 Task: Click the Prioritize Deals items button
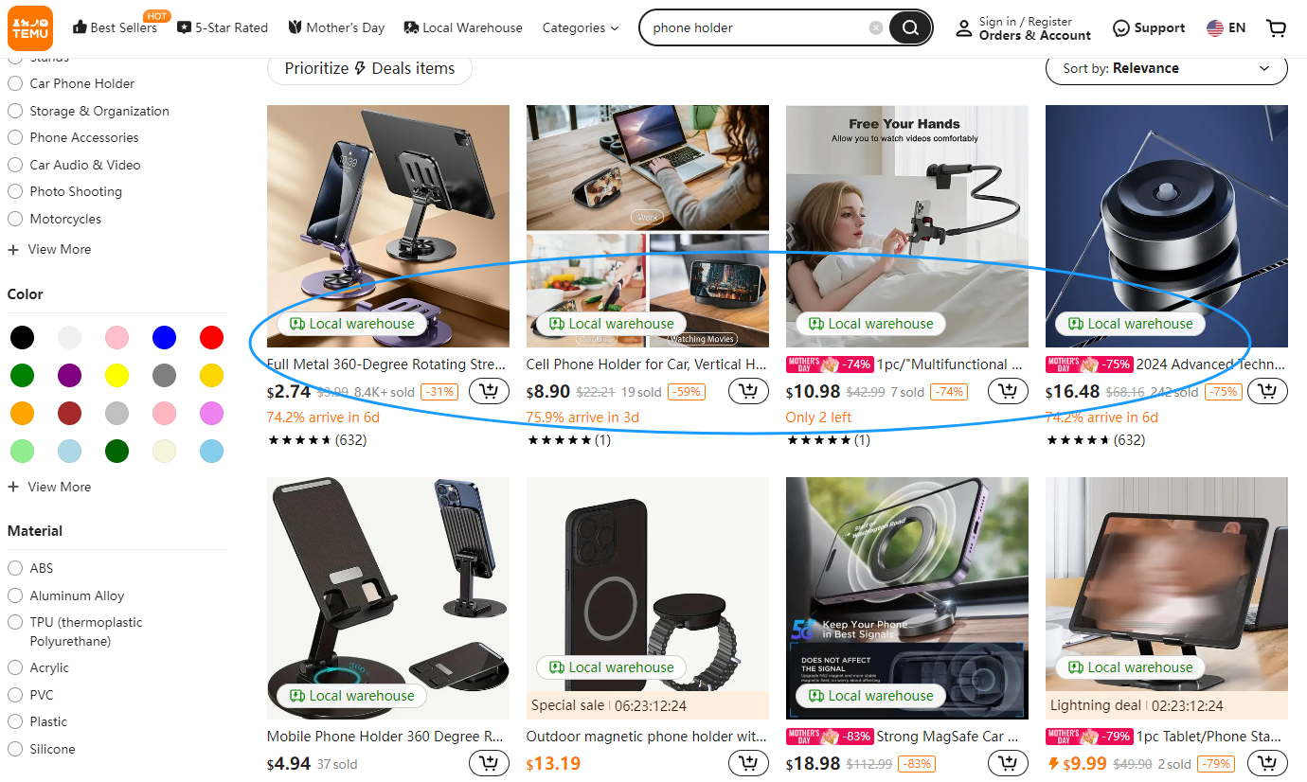coord(369,68)
